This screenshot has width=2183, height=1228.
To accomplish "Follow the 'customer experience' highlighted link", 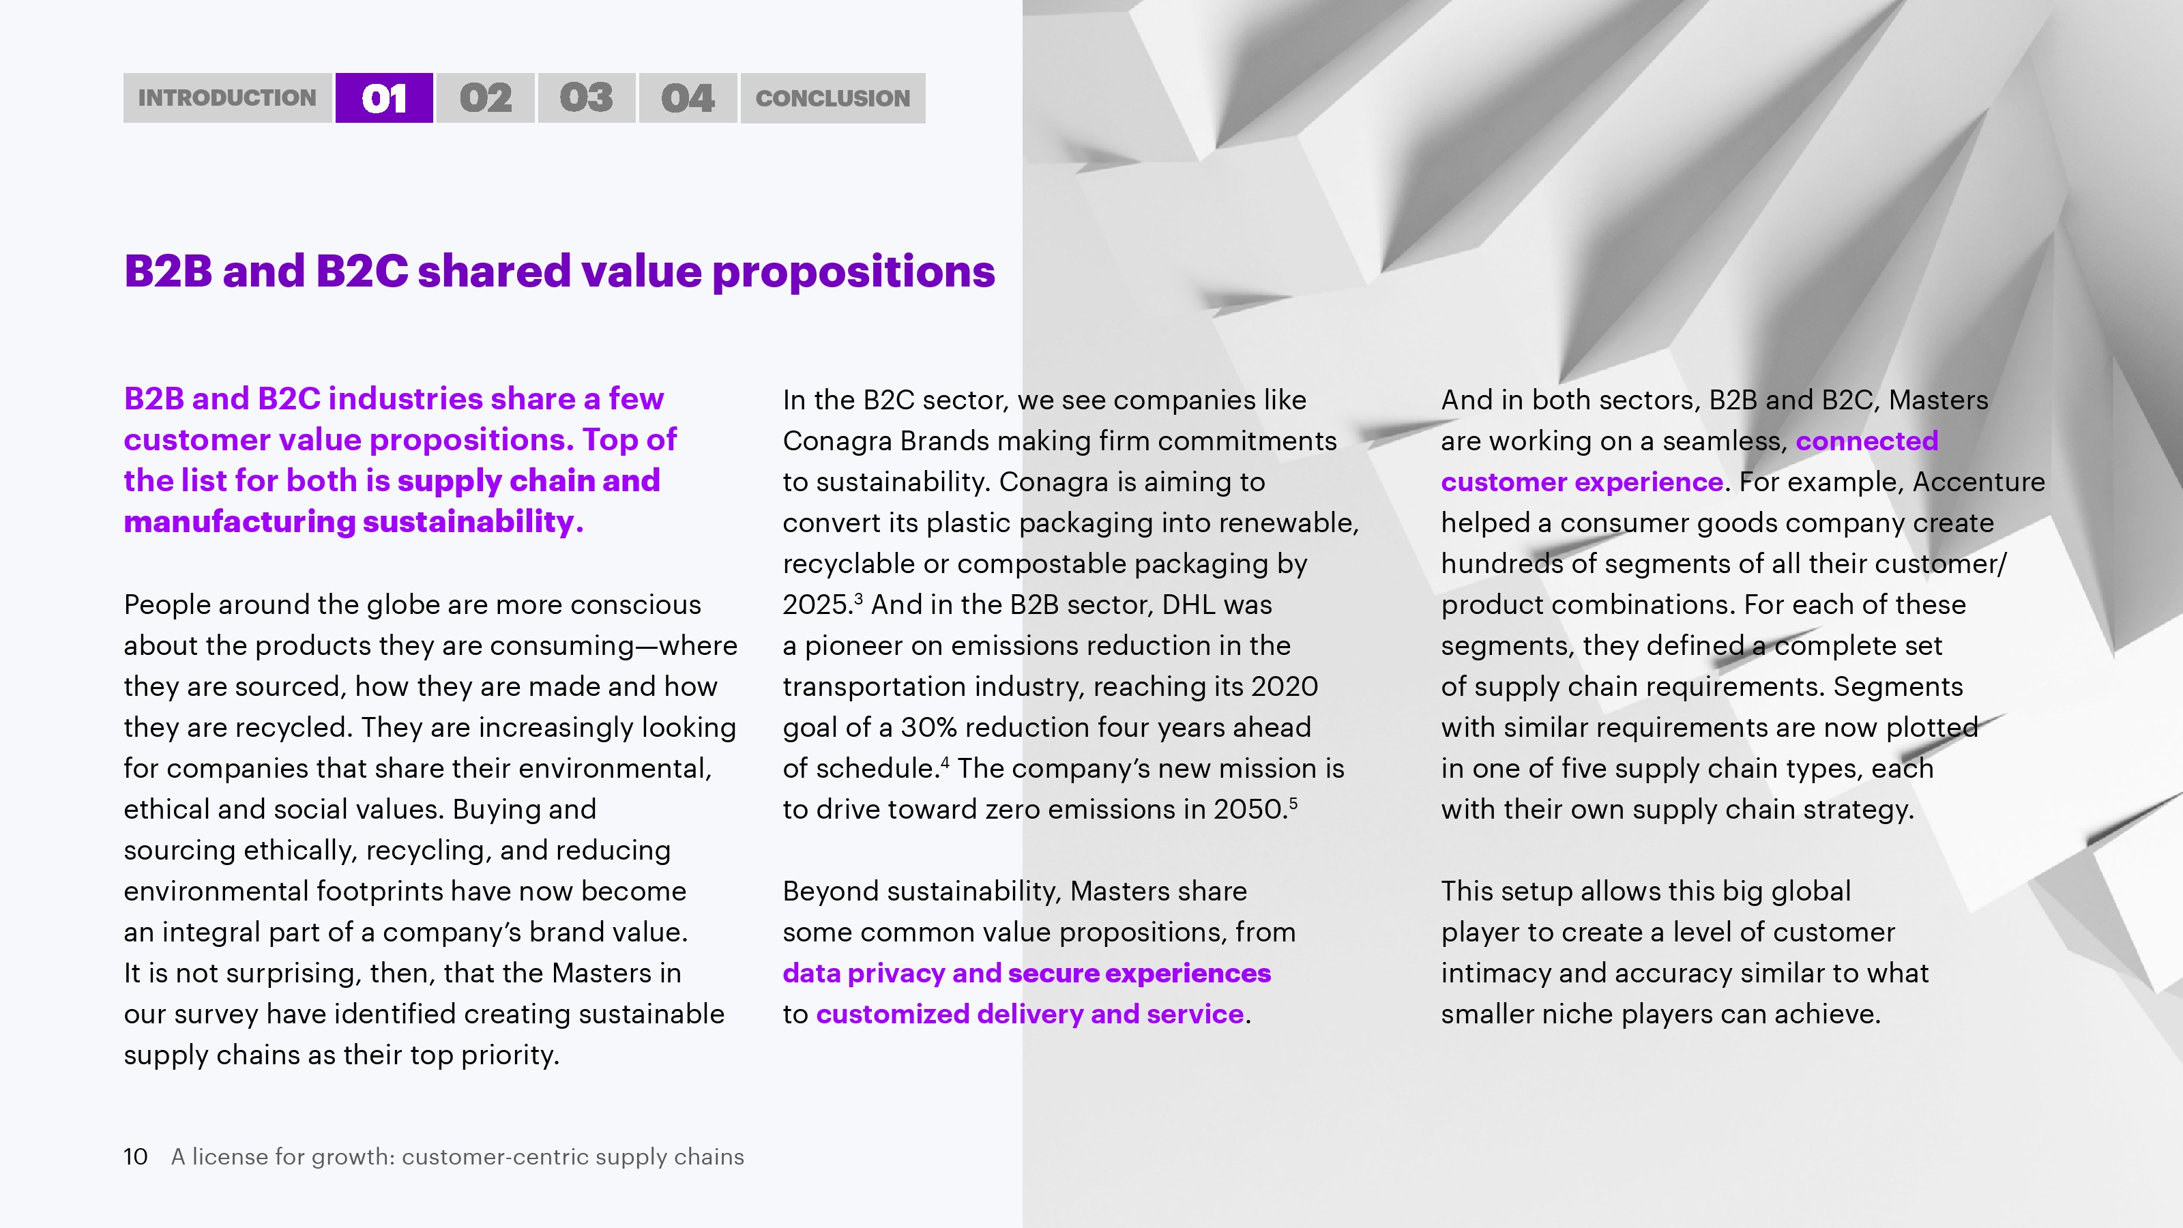I will 1582,482.
